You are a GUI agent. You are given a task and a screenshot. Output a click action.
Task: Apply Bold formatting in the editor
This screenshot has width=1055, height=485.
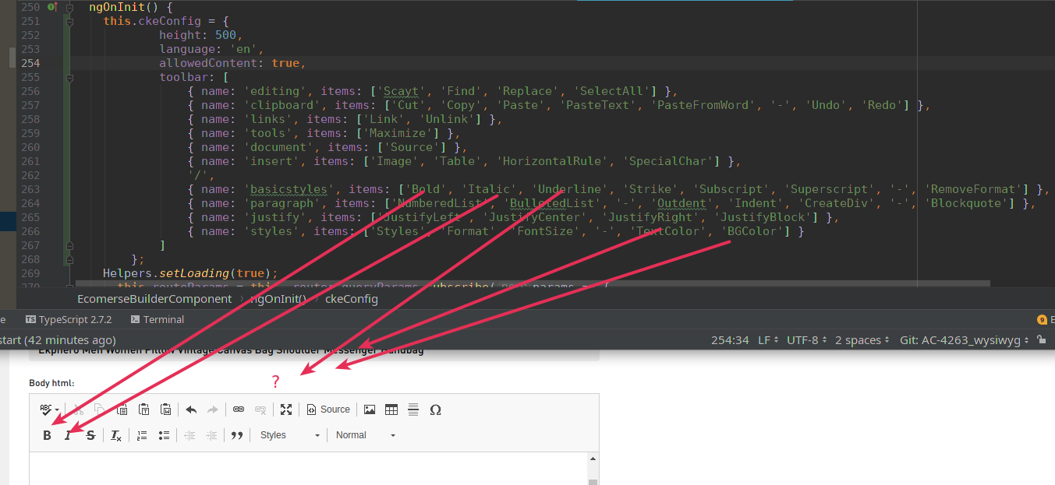[x=48, y=435]
